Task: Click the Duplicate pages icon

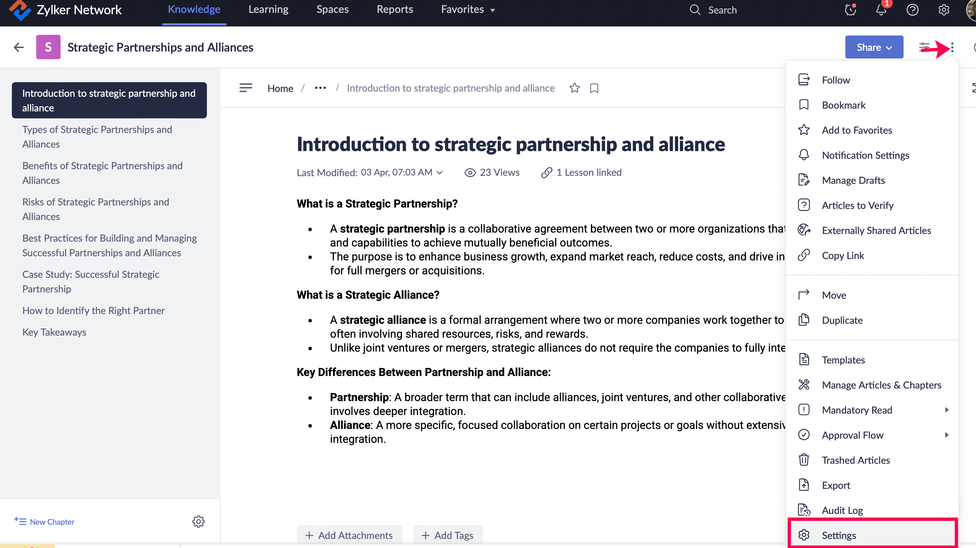Action: click(x=804, y=320)
